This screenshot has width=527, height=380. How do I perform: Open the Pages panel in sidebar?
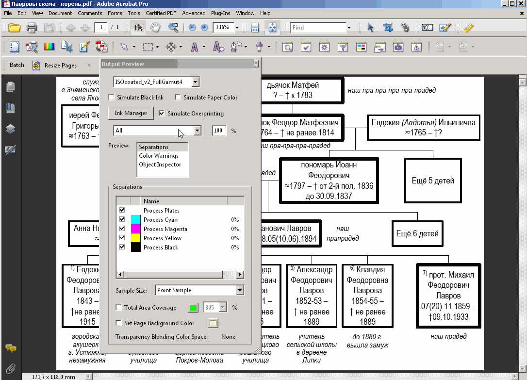point(10,87)
